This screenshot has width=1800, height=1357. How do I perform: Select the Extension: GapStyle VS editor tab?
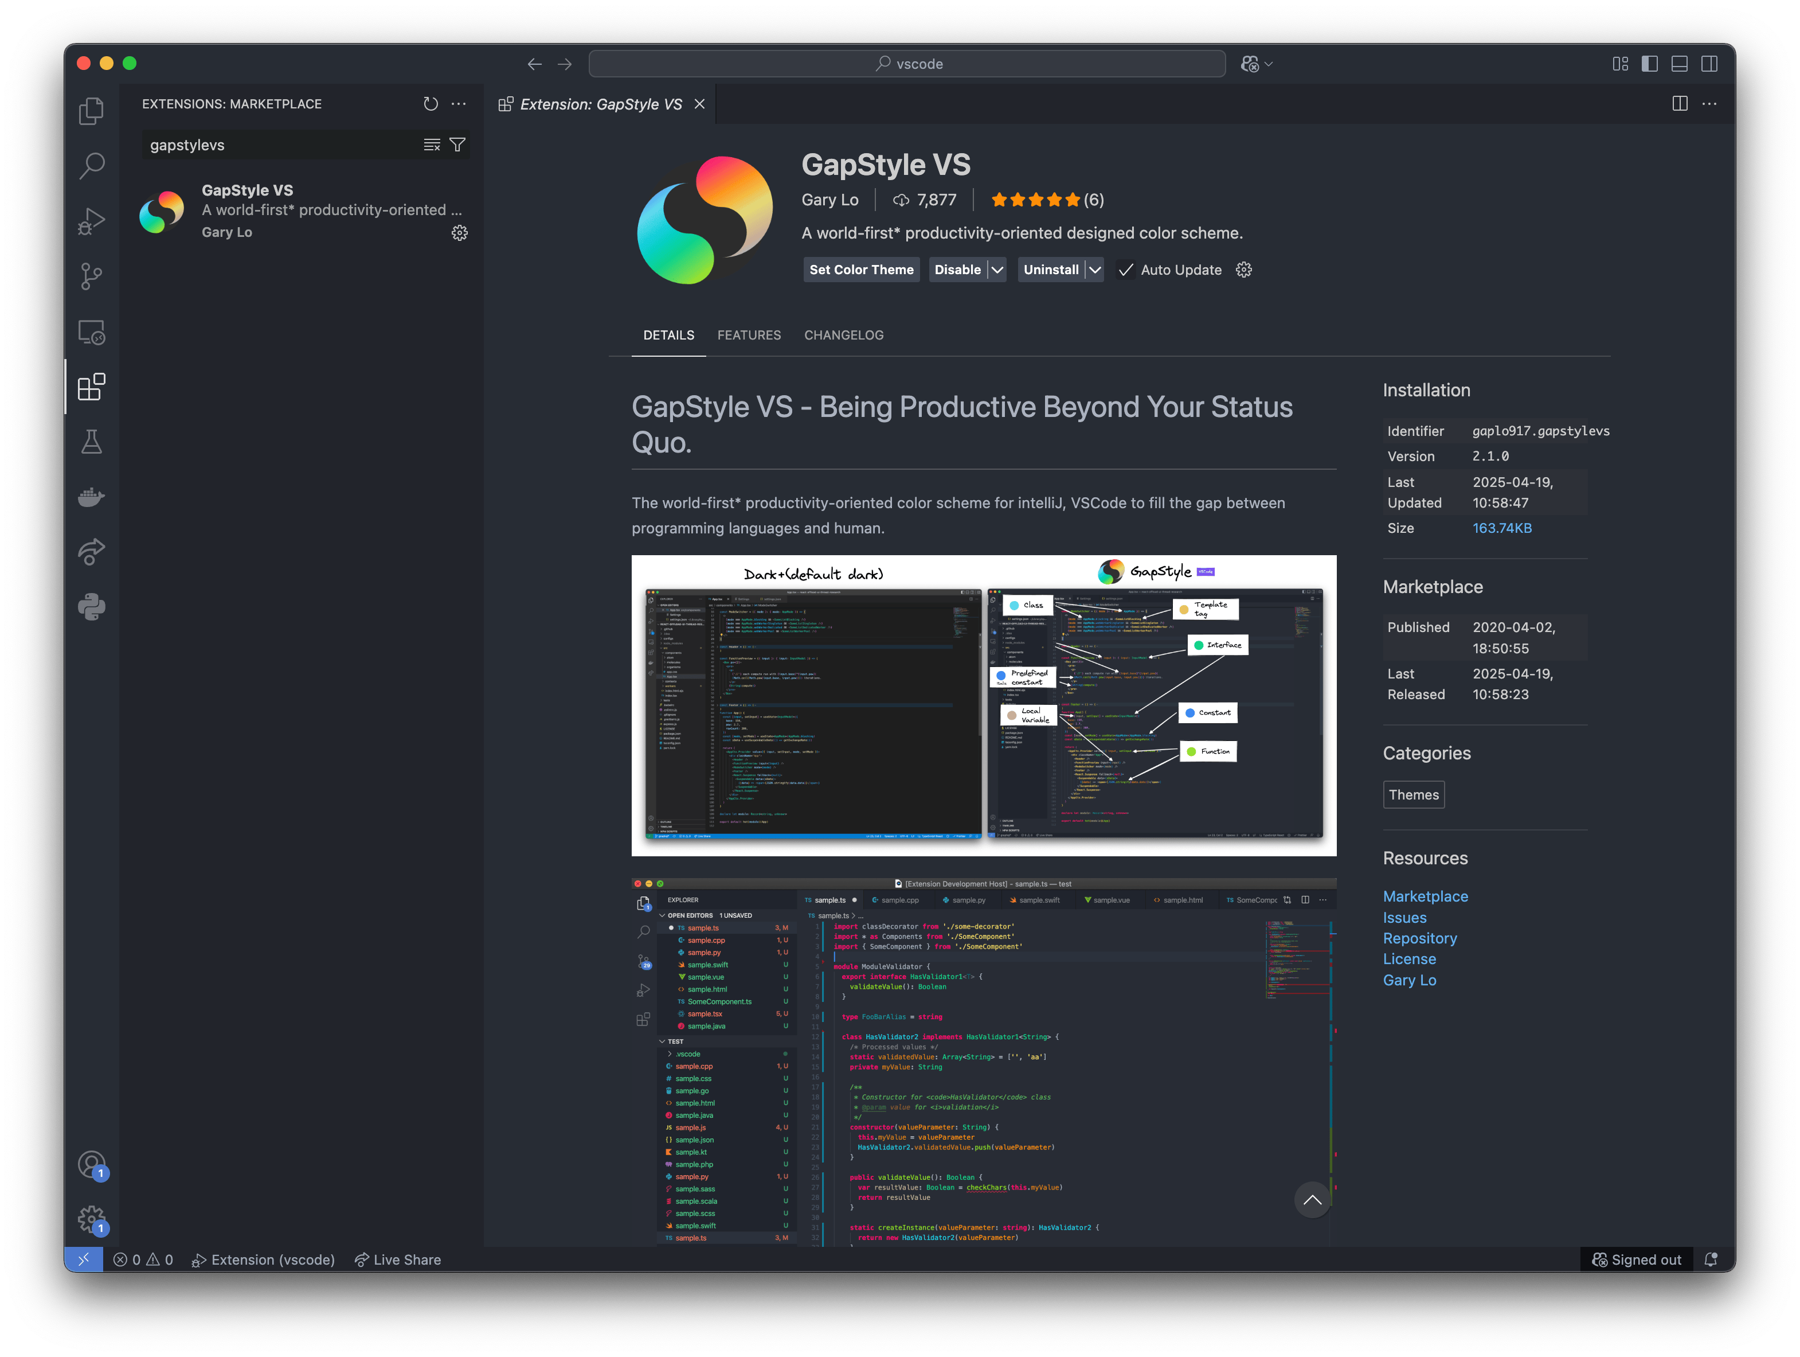coord(601,104)
